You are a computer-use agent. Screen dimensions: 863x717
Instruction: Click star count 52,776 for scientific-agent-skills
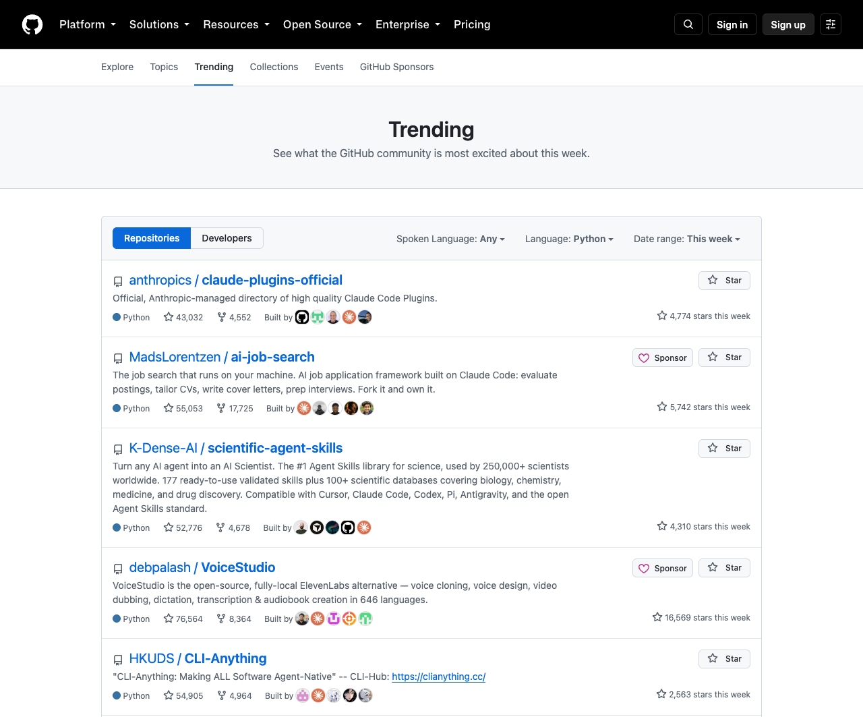(x=183, y=527)
